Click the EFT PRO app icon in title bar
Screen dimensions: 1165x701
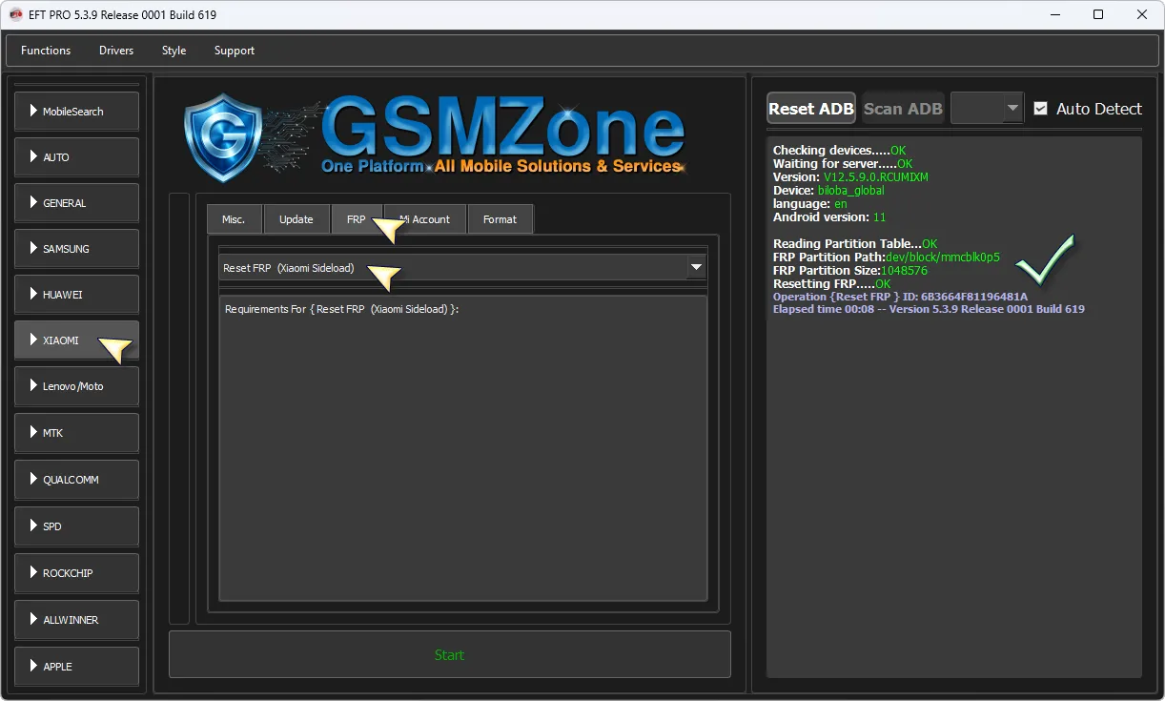click(x=16, y=14)
